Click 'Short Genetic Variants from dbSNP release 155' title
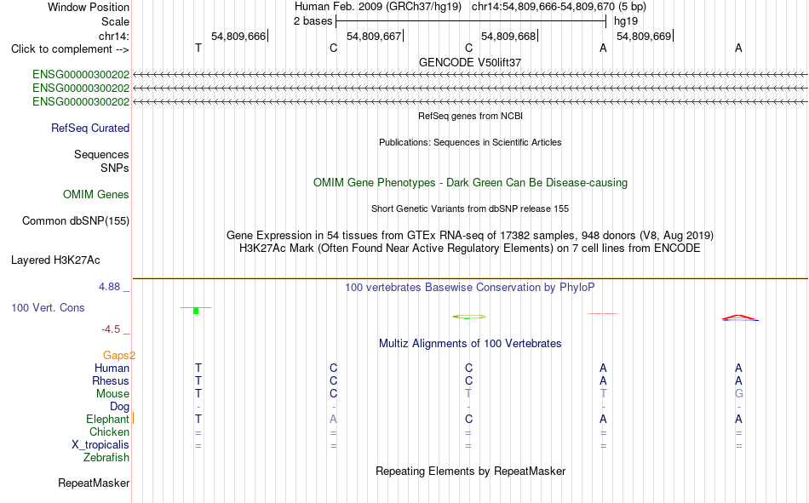This screenshot has width=809, height=503. 470,209
